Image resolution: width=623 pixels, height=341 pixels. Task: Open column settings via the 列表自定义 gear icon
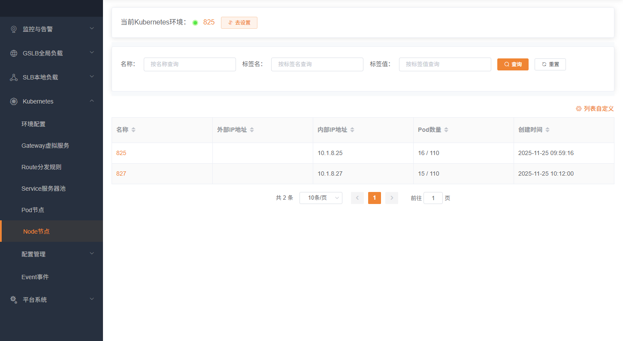pos(578,109)
